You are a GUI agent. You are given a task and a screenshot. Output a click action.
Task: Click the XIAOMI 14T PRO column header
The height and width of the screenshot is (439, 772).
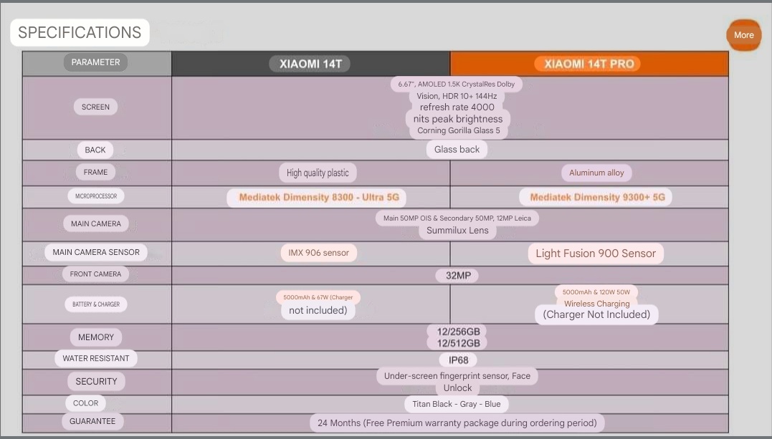[588, 64]
